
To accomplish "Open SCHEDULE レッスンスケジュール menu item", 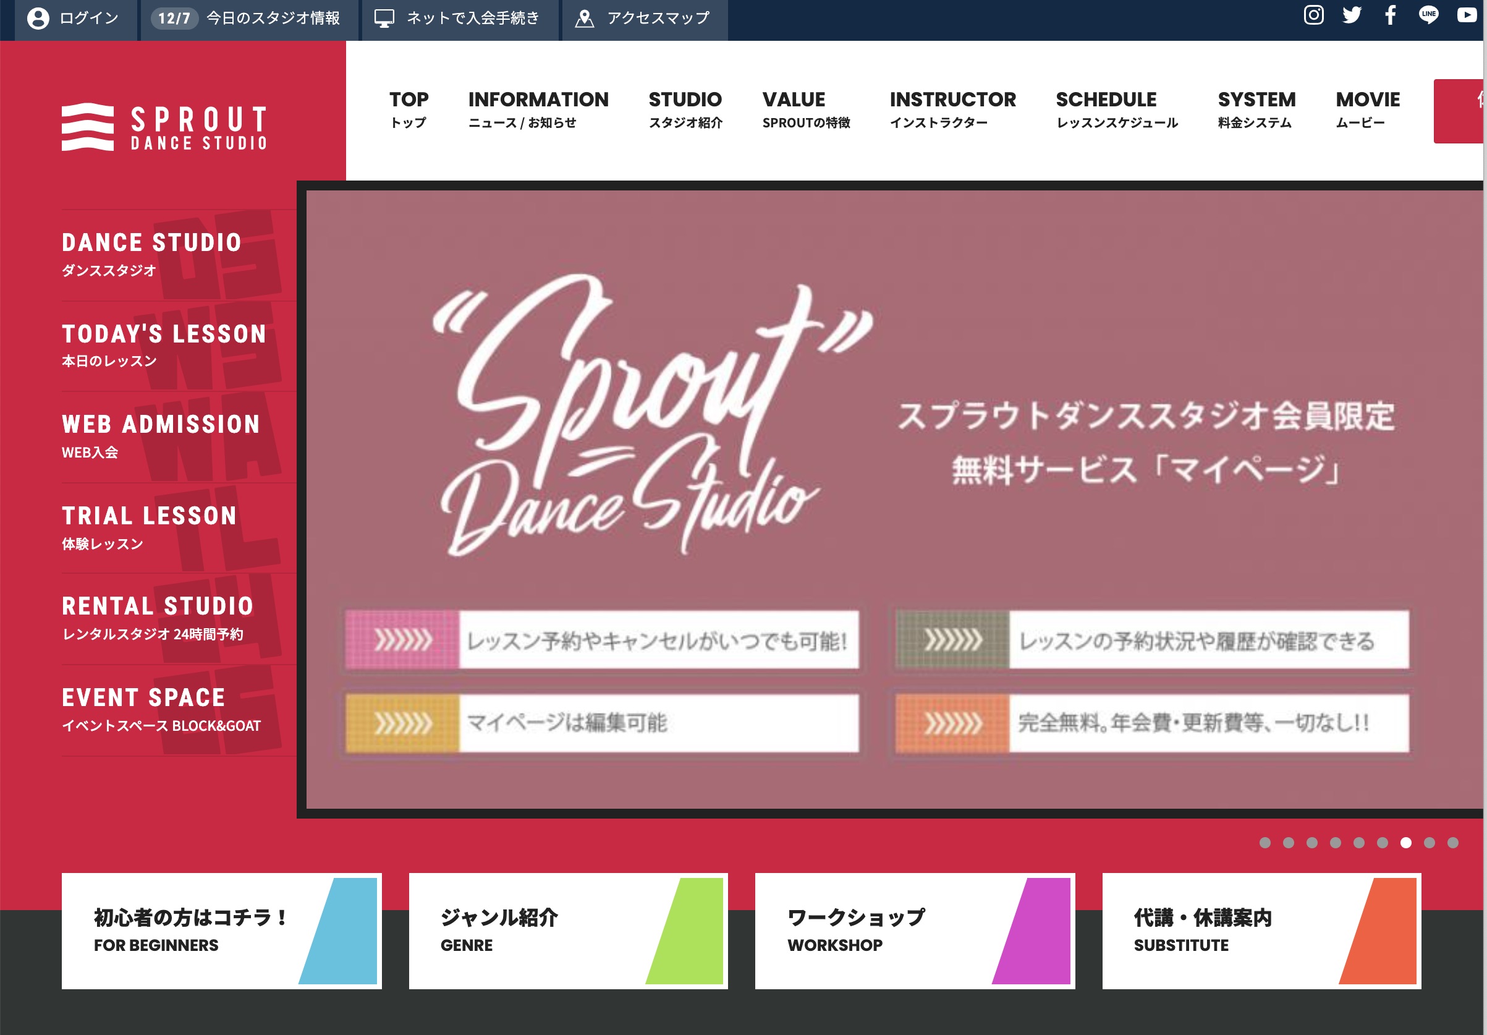I will 1117,109.
